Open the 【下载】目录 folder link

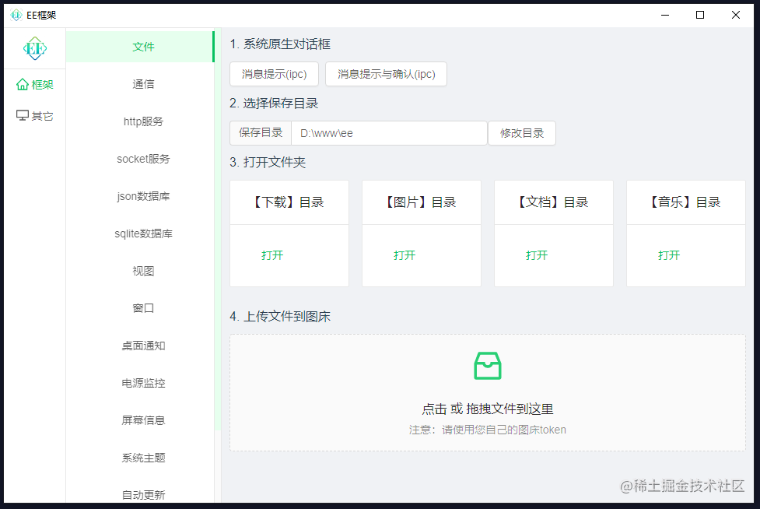(272, 255)
